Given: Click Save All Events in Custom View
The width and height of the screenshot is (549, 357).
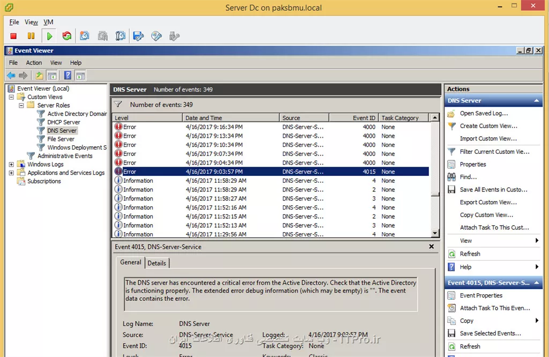Looking at the screenshot, I should coord(493,189).
